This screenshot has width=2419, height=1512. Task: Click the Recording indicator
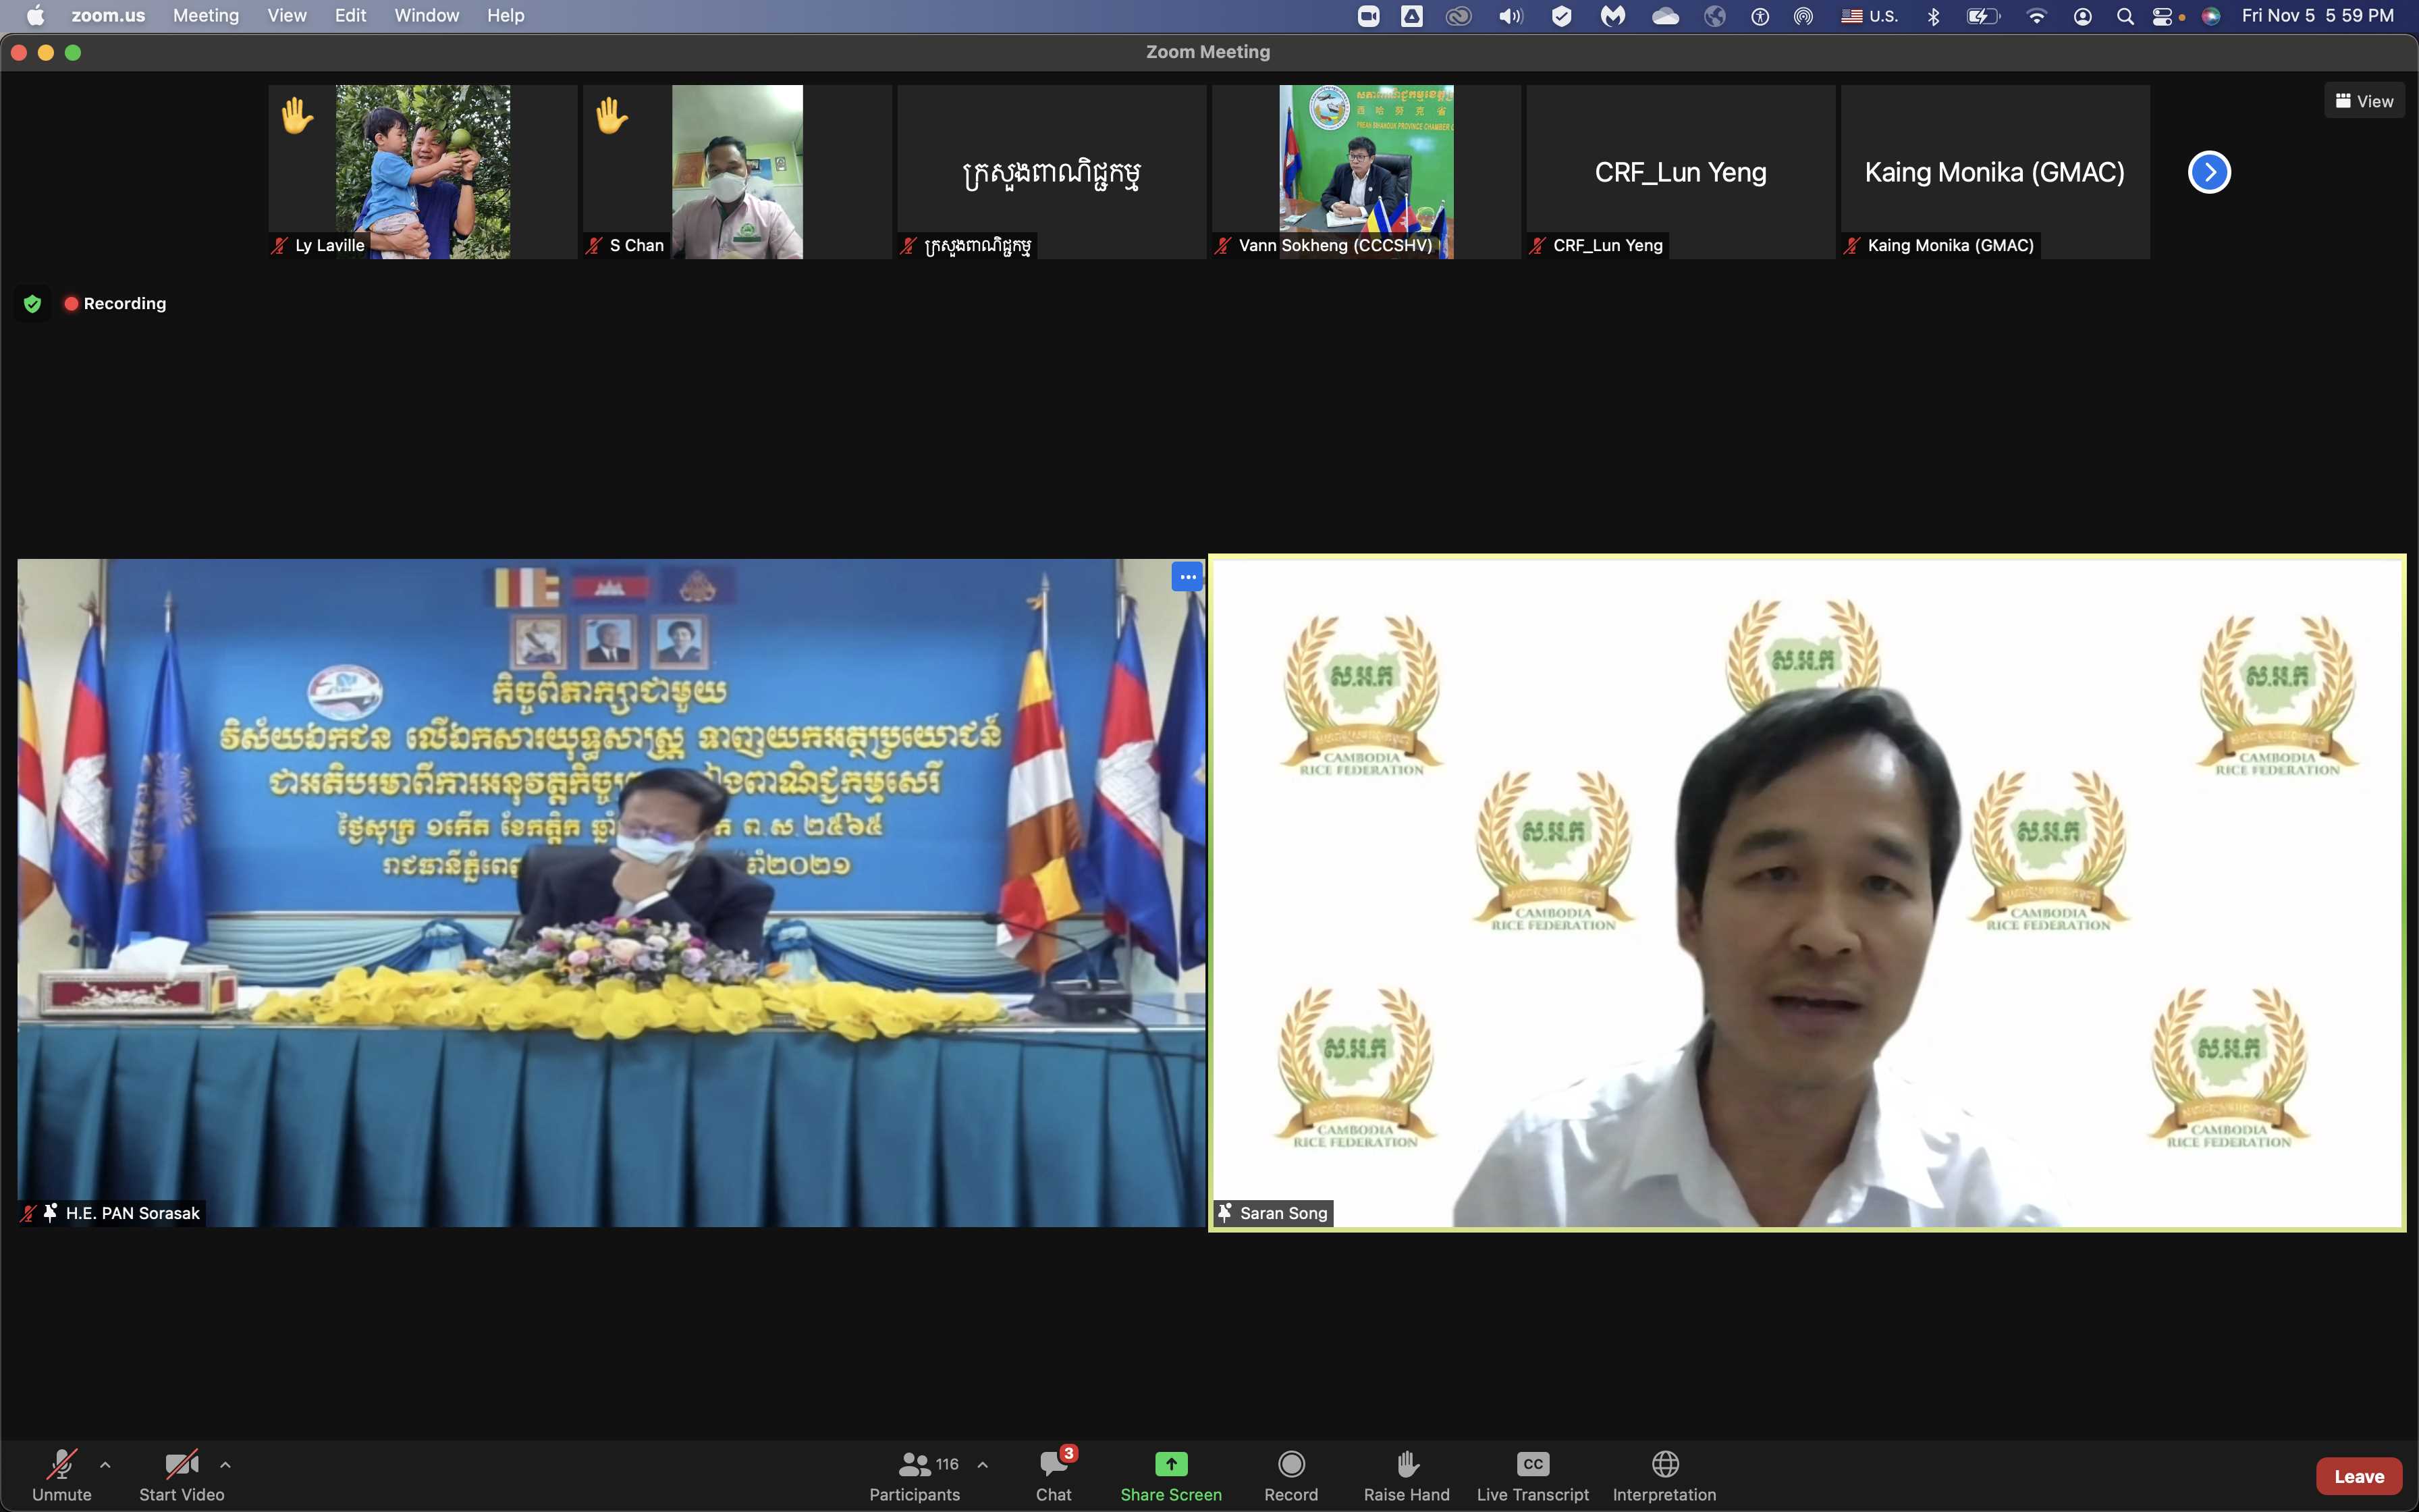click(115, 303)
